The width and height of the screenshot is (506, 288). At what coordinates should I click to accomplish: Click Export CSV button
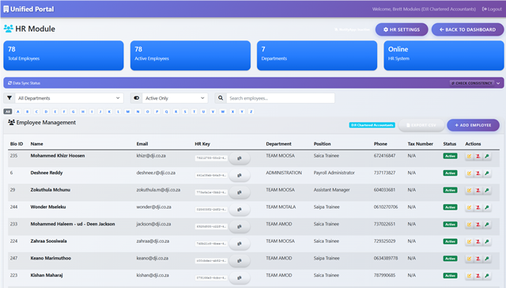tap(421, 125)
